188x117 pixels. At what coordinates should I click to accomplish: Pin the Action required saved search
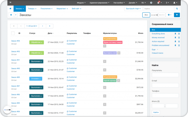click(175, 41)
